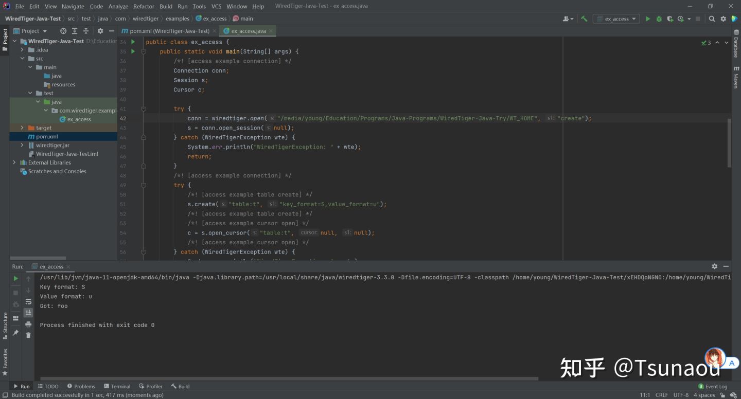Click UTF-8 encoding in status bar
The width and height of the screenshot is (741, 399).
pos(681,395)
